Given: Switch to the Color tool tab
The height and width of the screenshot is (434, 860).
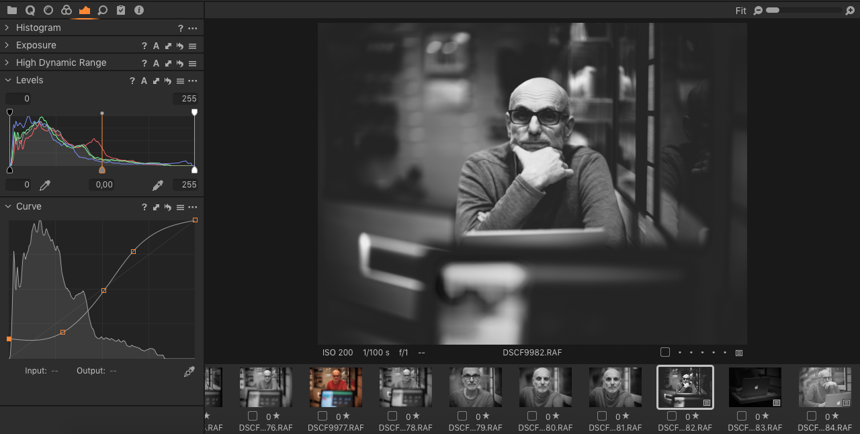Looking at the screenshot, I should (x=66, y=10).
